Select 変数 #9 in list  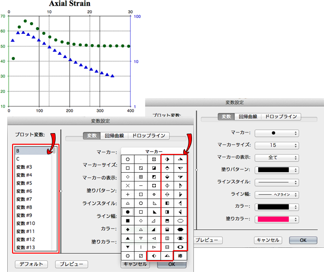(x=33, y=215)
